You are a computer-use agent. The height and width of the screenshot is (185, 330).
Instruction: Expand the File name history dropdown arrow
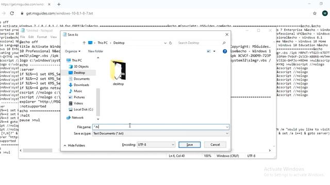coord(227,127)
